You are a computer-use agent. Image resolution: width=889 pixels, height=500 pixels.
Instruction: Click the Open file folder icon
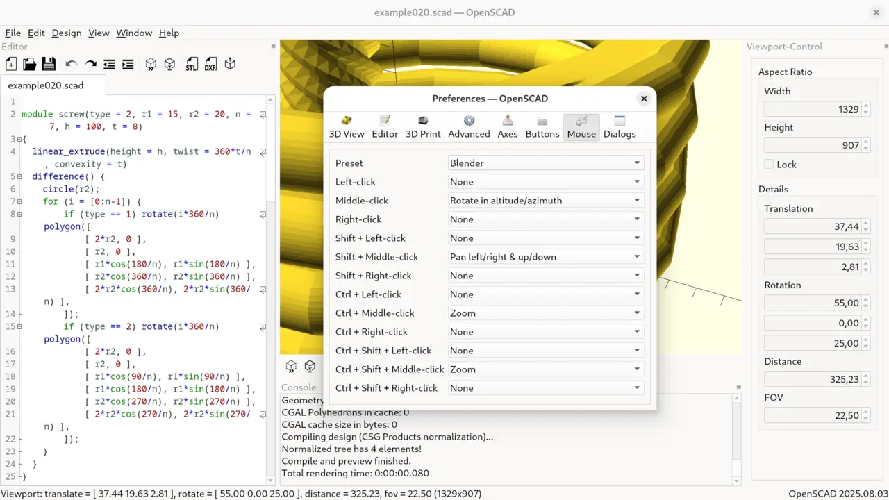click(30, 64)
